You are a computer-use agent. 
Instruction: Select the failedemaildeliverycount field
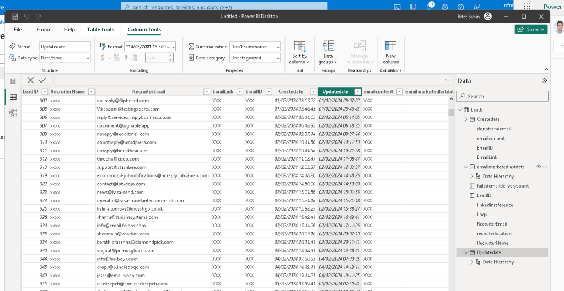[502, 186]
